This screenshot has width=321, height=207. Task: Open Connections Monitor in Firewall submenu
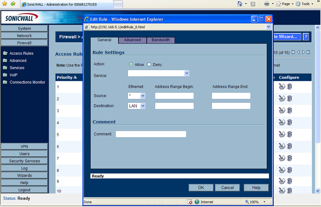coord(27,82)
